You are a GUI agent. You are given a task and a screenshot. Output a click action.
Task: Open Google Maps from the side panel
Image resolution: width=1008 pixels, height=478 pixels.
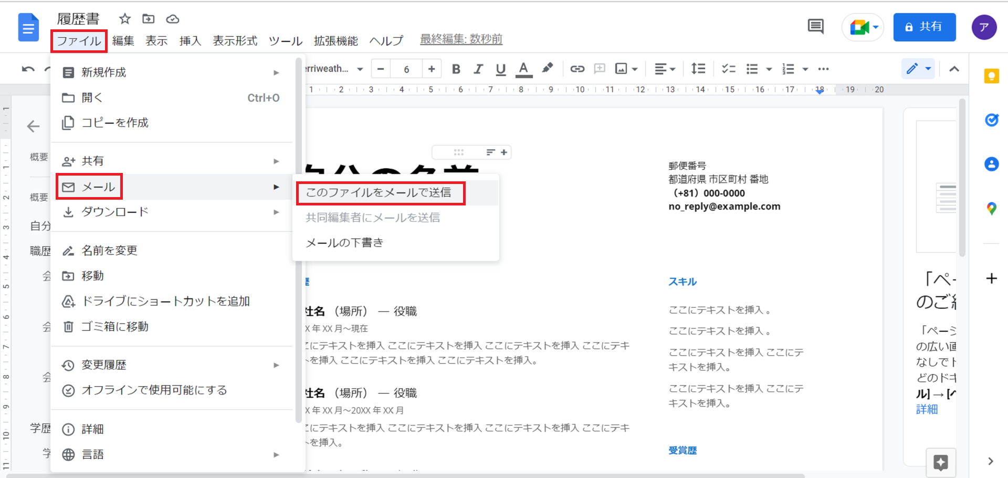[991, 209]
